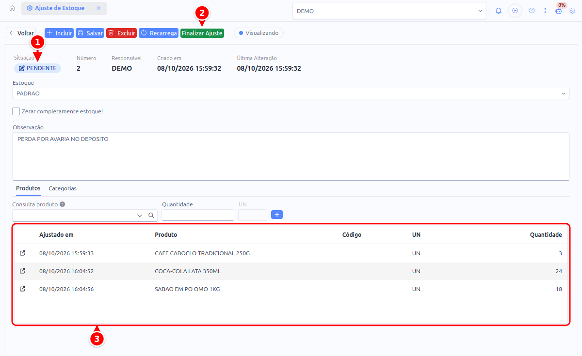Switch to the Categorias tab
Viewport: 582px width, 356px height.
(x=63, y=188)
